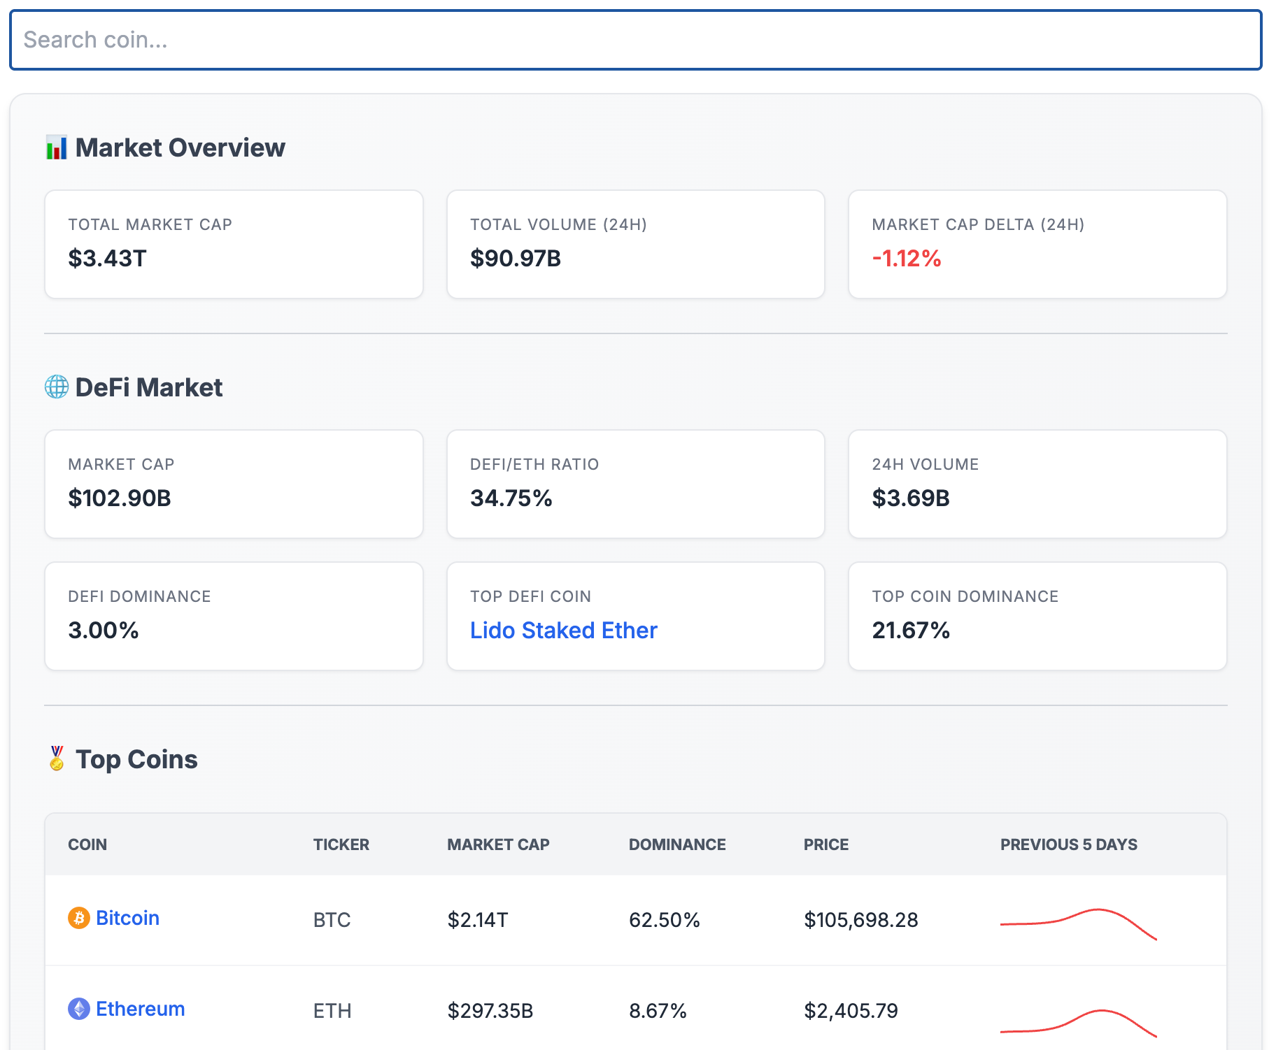Click the Ethereum logo icon
This screenshot has height=1050, width=1276.
click(78, 1009)
